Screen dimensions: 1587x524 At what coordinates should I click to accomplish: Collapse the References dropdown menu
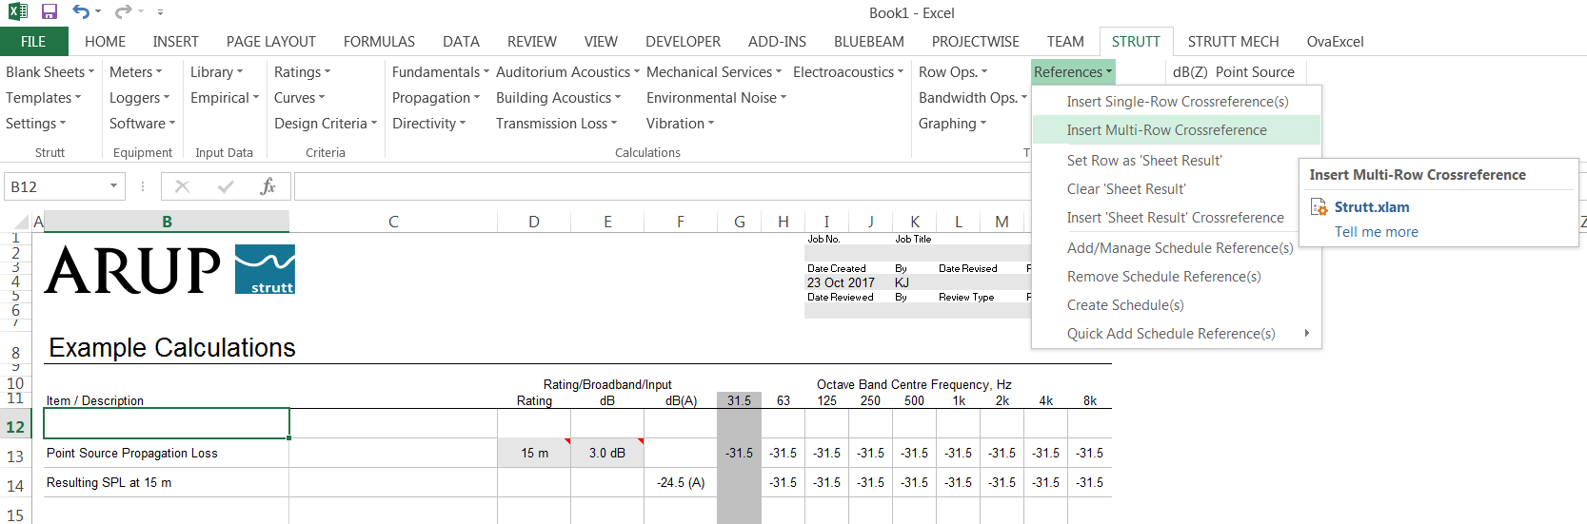tap(1073, 72)
